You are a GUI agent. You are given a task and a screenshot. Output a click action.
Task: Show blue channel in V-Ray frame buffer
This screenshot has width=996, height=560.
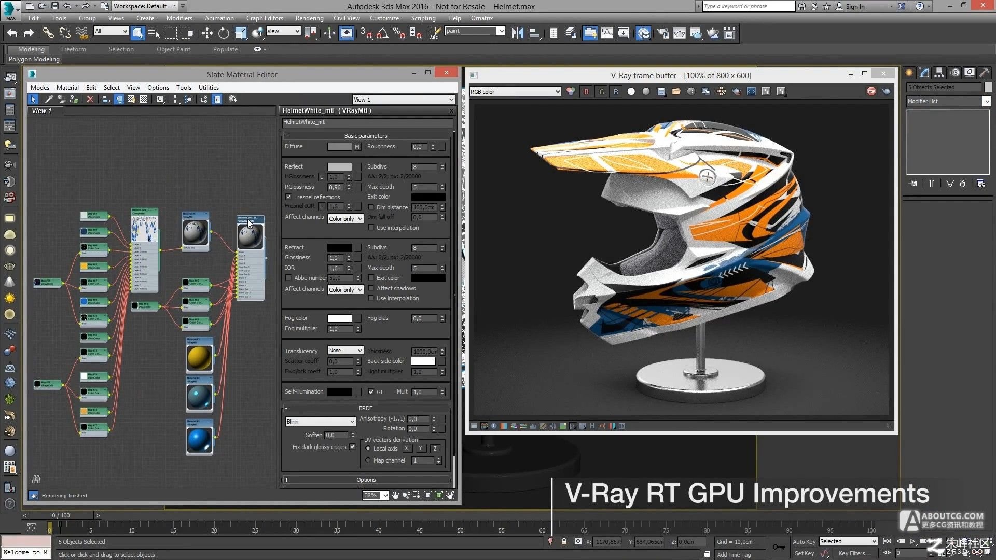tap(616, 91)
